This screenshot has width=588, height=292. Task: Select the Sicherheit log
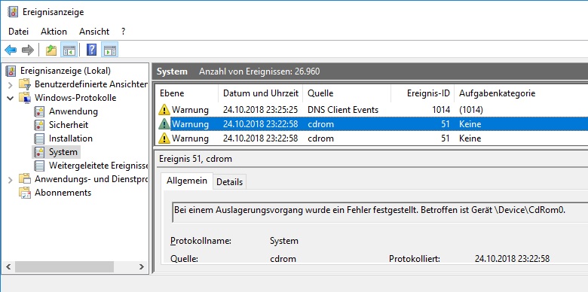69,125
